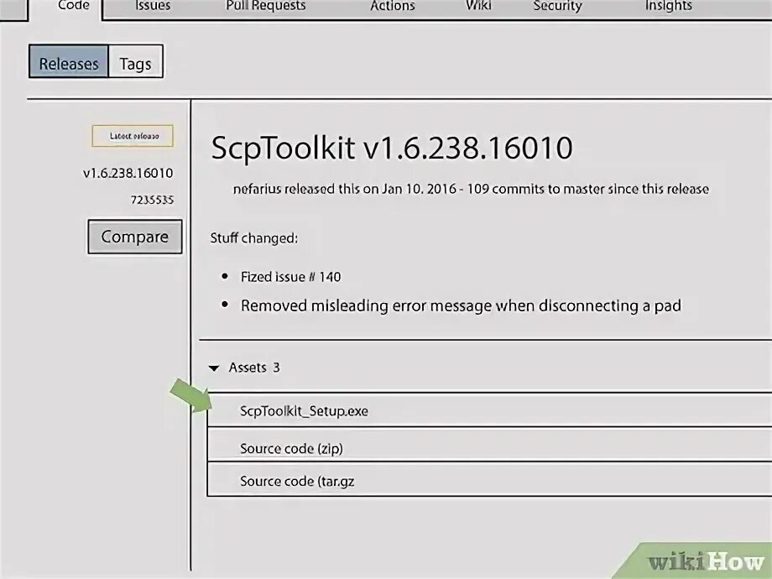The height and width of the screenshot is (579, 772).
Task: Switch to the Security tab
Action: (557, 6)
